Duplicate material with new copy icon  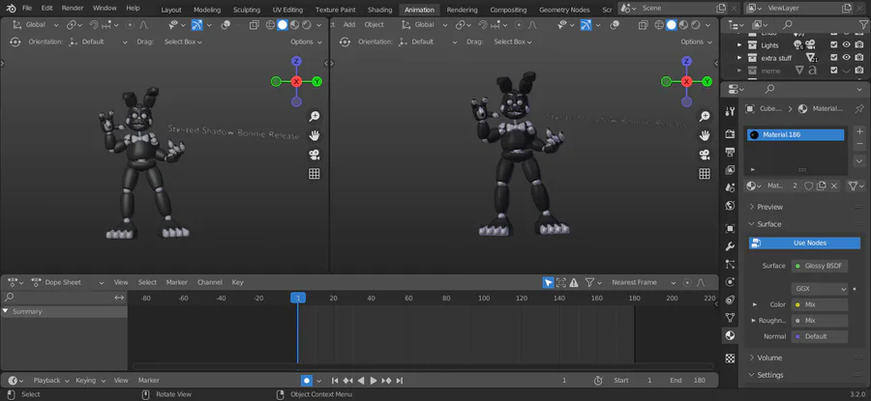click(x=821, y=186)
